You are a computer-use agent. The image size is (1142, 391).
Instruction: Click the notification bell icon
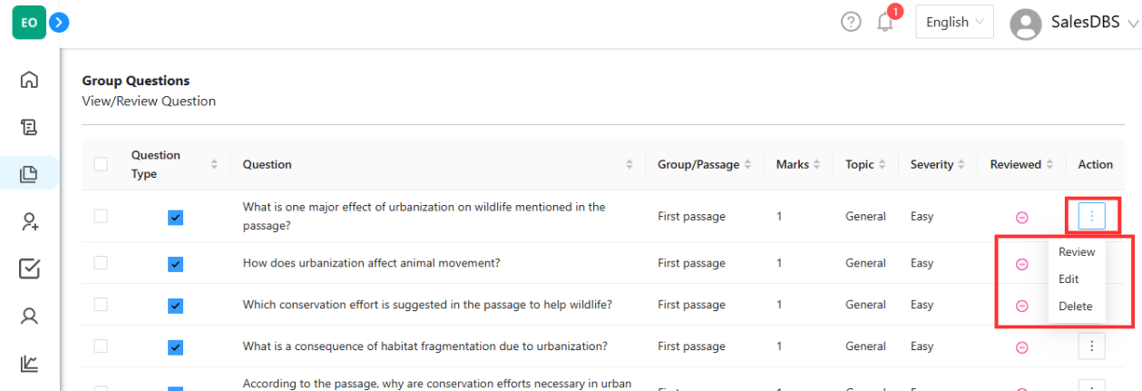[x=885, y=22]
